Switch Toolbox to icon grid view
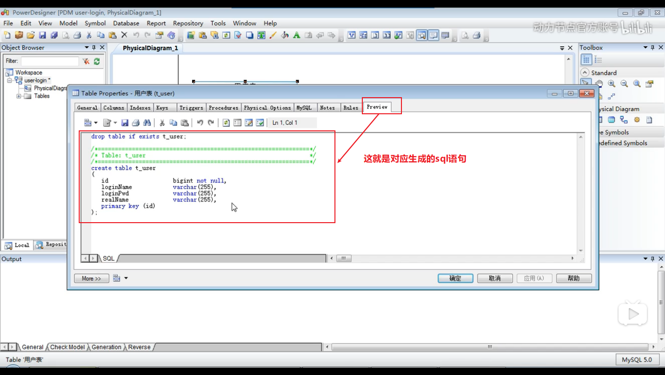Screen dimensions: 665x375 click(586, 60)
